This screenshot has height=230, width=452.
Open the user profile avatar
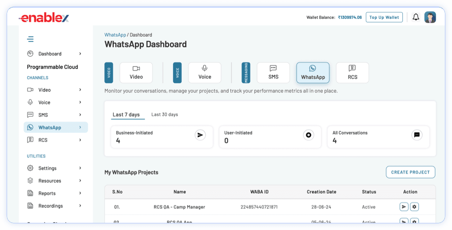pyautogui.click(x=430, y=17)
